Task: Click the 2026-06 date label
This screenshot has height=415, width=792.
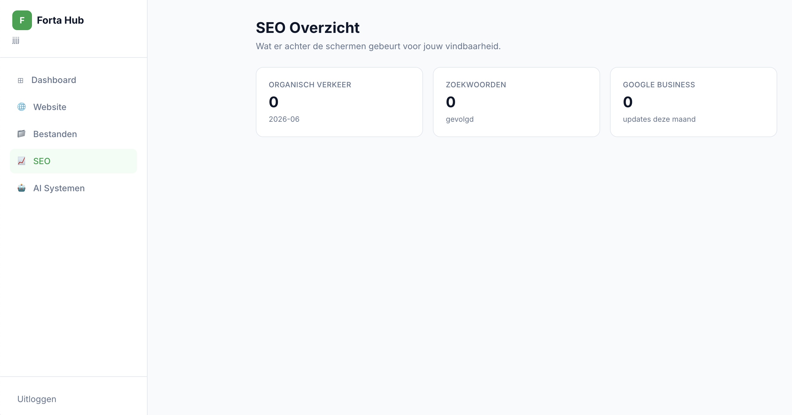Action: pyautogui.click(x=284, y=119)
